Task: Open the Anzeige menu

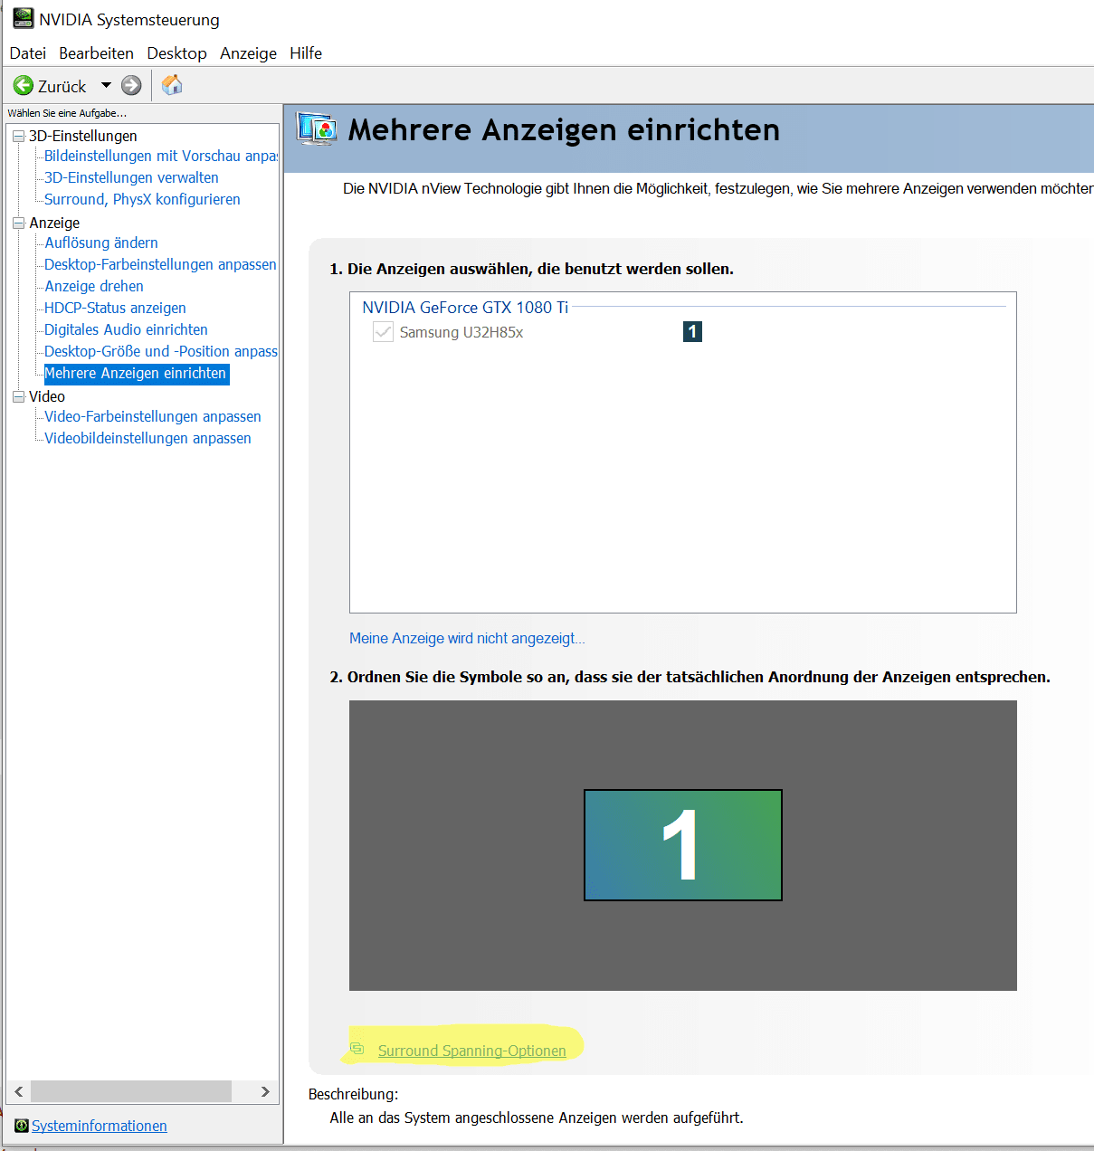Action: (248, 53)
